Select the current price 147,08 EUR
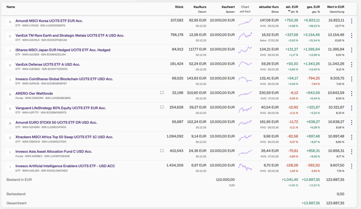The width and height of the screenshot is (361, 209). click(x=269, y=20)
